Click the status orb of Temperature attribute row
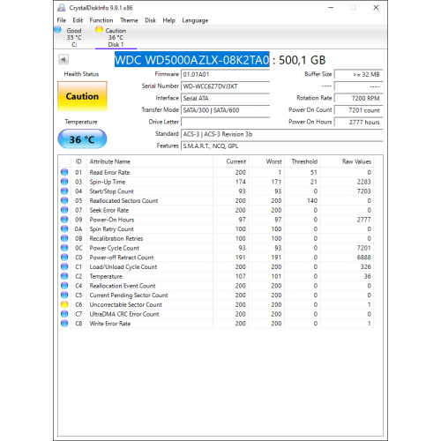The height and width of the screenshot is (441, 441). coord(64,276)
